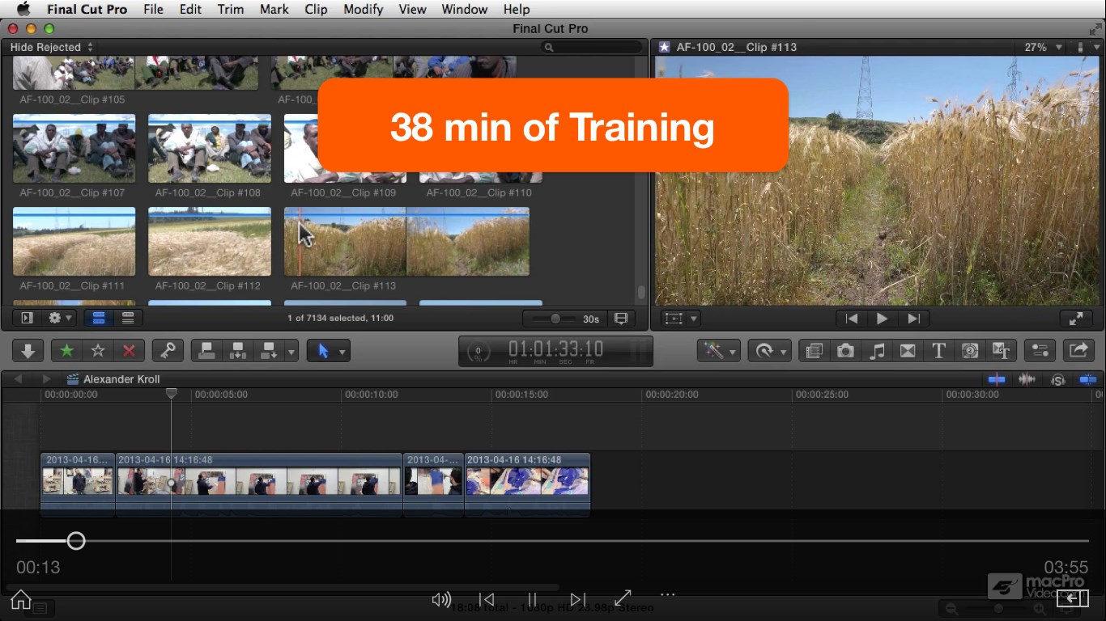
Task: Choose the Select arrow tool
Action: click(x=323, y=351)
